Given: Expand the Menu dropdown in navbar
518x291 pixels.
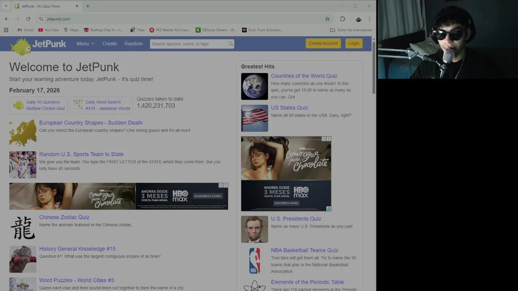Looking at the screenshot, I should tap(85, 44).
